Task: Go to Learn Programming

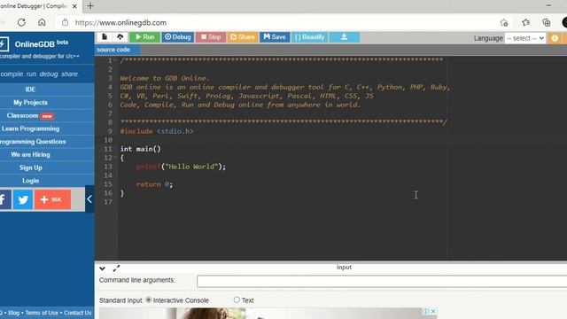Action: click(30, 128)
